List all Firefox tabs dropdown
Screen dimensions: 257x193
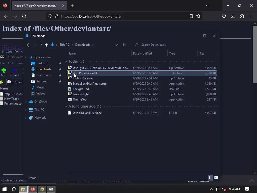tap(207, 6)
